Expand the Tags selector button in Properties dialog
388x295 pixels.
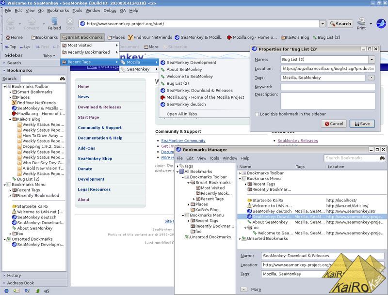coord(371,78)
